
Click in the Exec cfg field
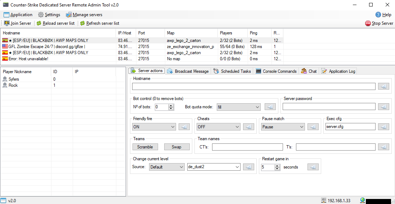[350, 127]
